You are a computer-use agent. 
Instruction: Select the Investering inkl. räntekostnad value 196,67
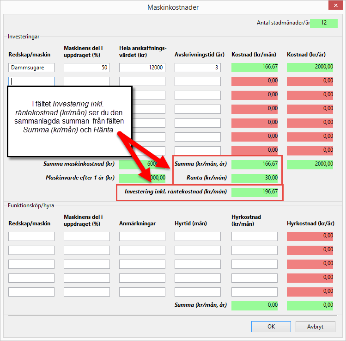[255, 192]
